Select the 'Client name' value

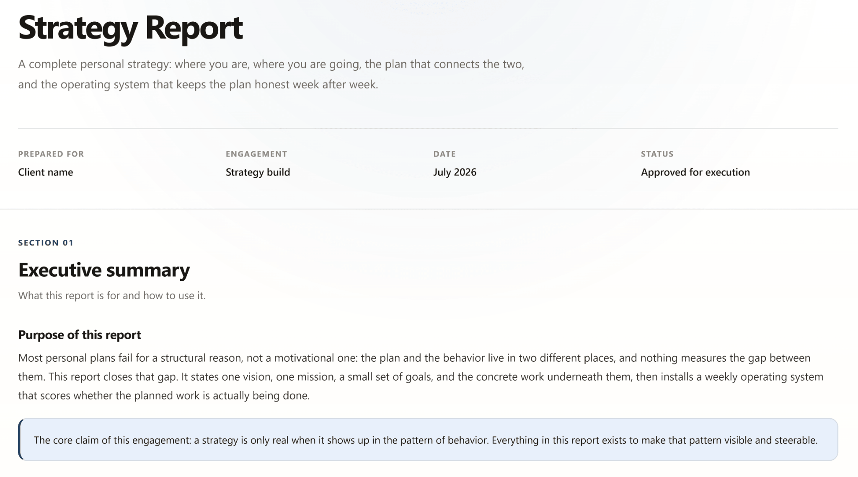coord(45,172)
